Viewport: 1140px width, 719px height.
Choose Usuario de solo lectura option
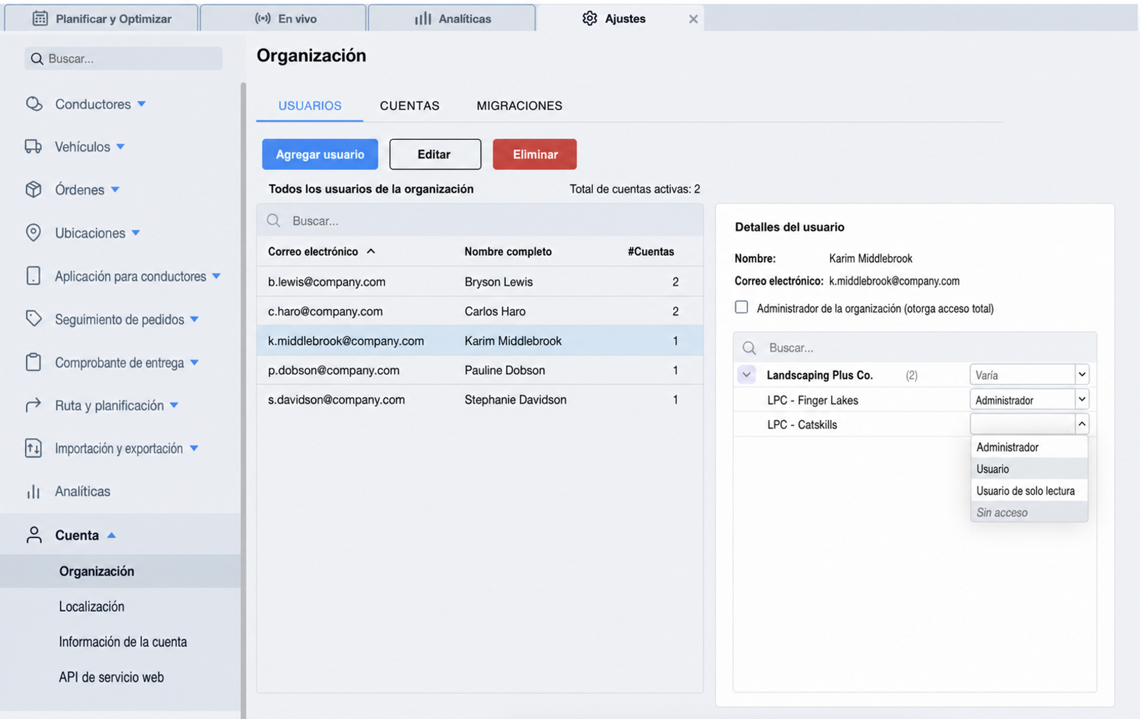(1029, 491)
